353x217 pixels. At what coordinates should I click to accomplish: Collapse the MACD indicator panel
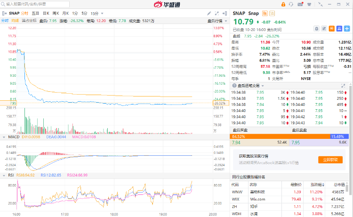point(4,137)
